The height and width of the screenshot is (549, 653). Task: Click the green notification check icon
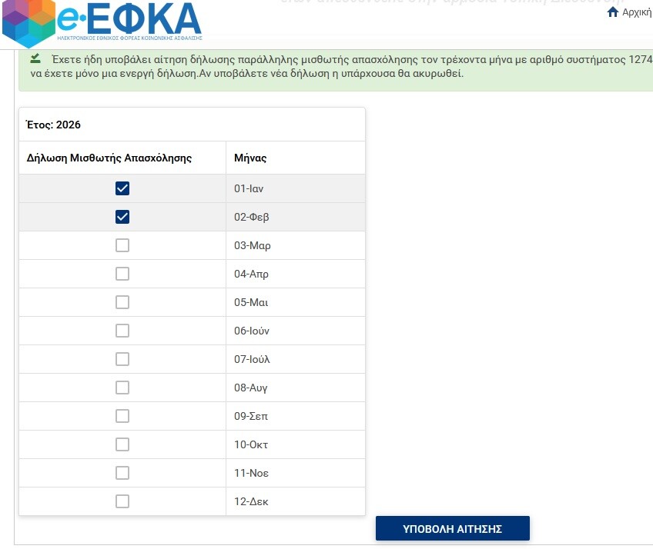[x=35, y=58]
